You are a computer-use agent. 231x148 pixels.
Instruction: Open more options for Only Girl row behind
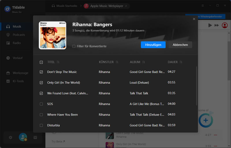tap(215, 146)
